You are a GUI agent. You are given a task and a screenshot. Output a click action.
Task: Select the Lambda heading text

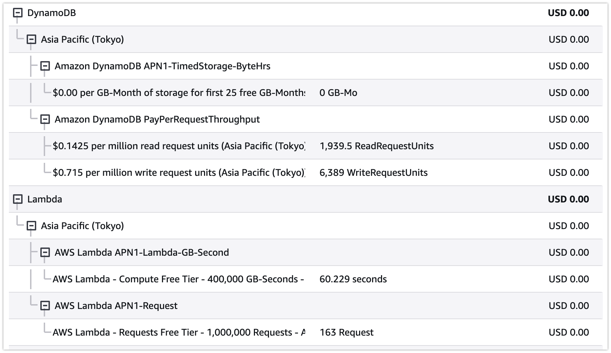45,199
